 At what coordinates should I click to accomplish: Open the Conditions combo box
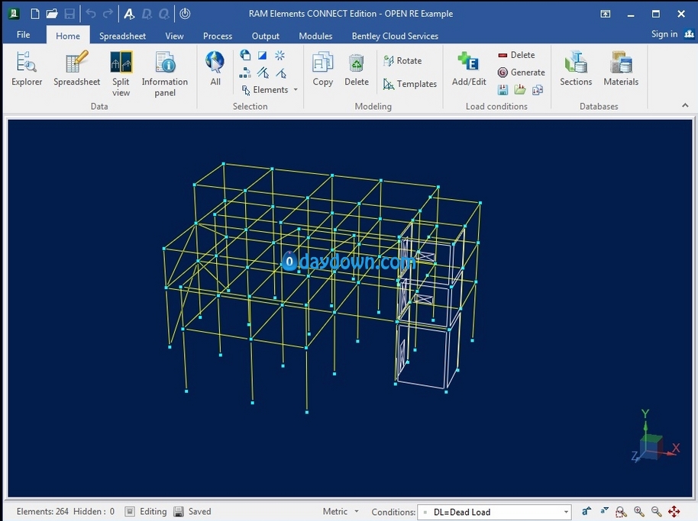494,512
